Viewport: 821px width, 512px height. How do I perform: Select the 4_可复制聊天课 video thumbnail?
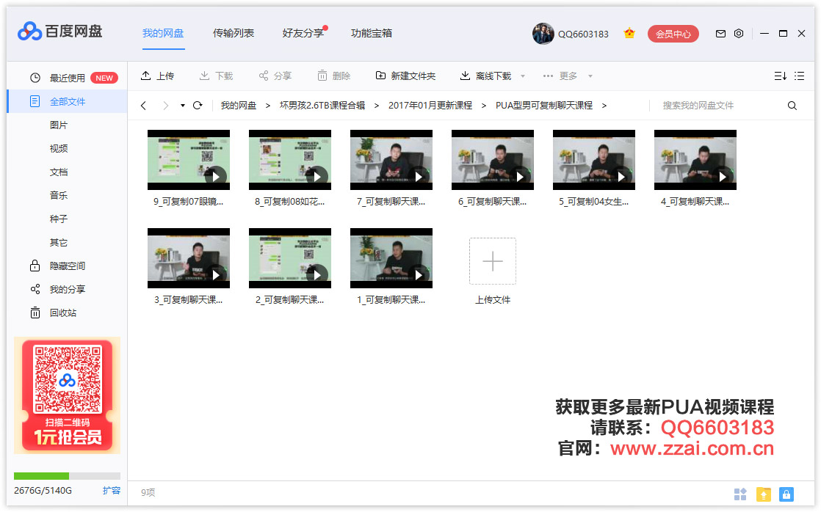(x=695, y=160)
